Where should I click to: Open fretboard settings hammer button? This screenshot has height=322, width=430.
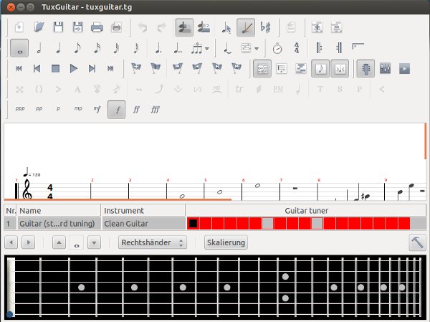(417, 242)
